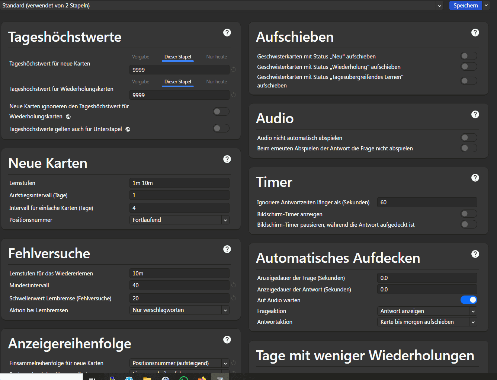Open help for Anzeigereihenfolge section
This screenshot has height=380, width=497.
pos(227,340)
